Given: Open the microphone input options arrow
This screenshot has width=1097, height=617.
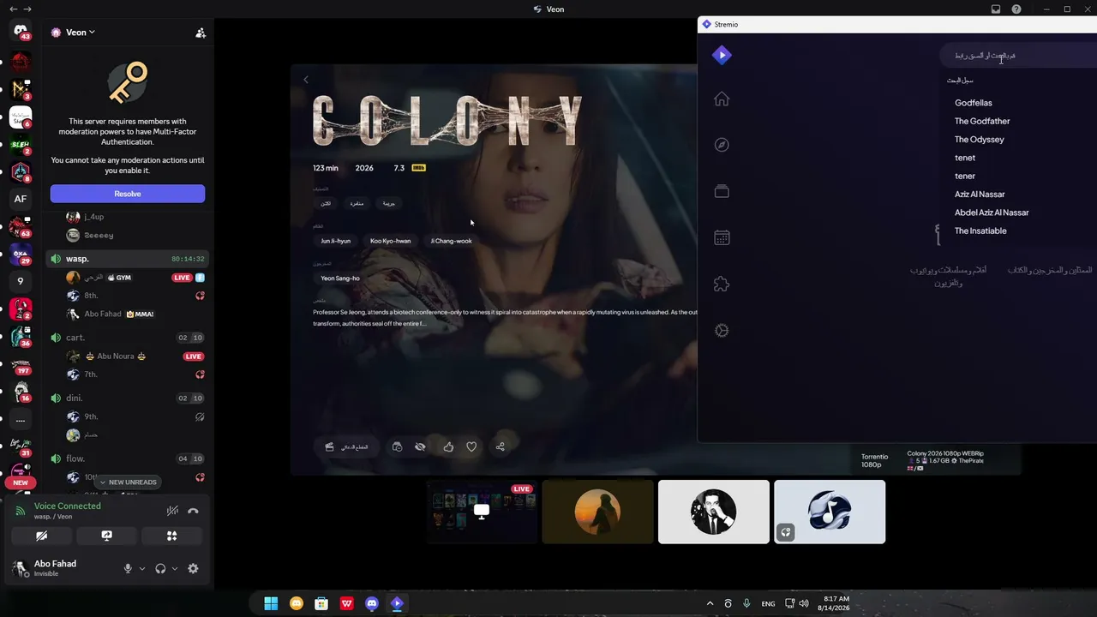Looking at the screenshot, I should click(141, 568).
